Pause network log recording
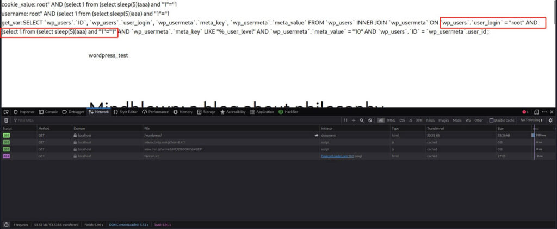The width and height of the screenshot is (557, 229). click(x=345, y=120)
